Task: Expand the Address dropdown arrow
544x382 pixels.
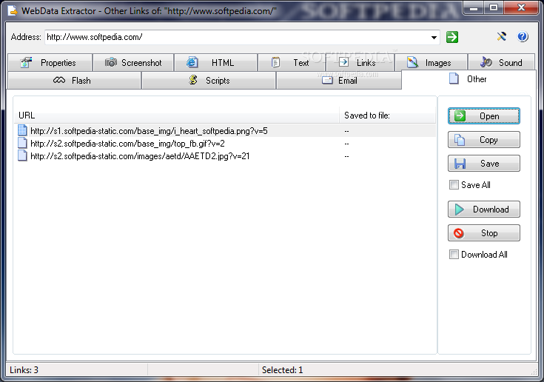Action: click(x=434, y=37)
